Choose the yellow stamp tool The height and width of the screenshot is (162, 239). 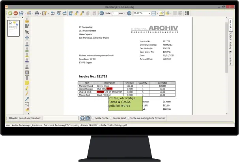tap(27, 55)
